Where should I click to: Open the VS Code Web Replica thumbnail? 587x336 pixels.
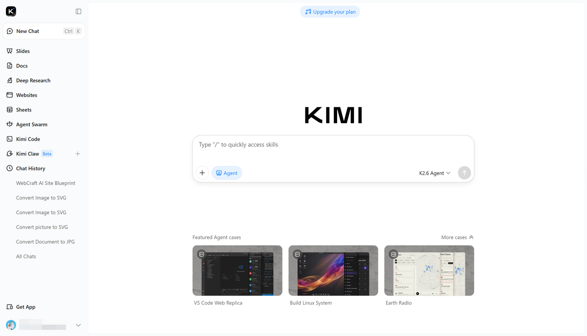238,270
